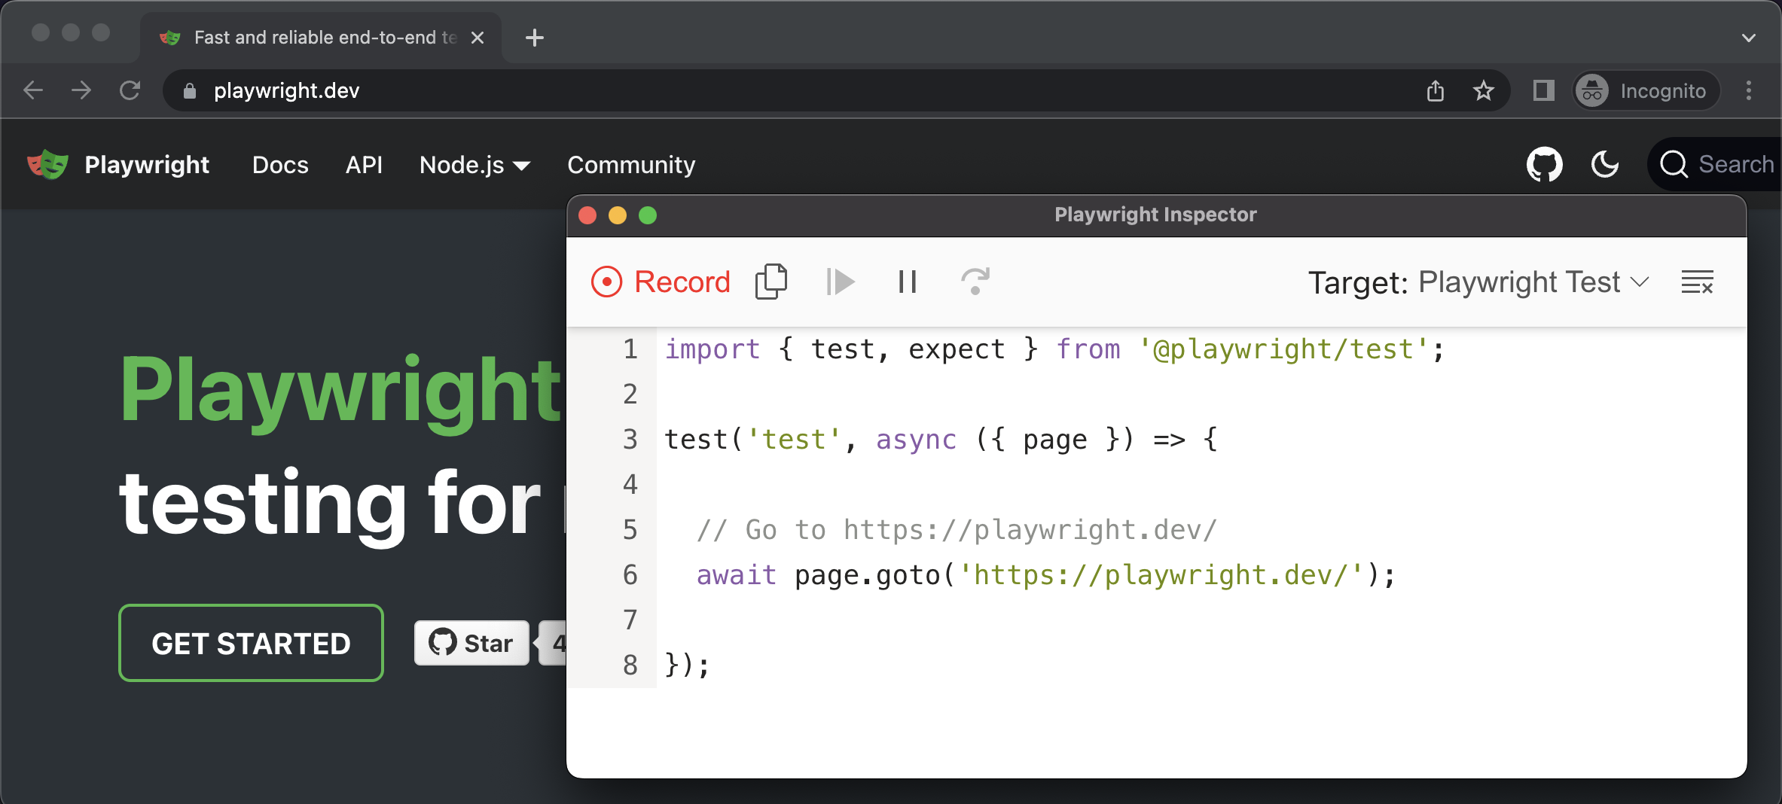Toggle the browser sidebar panel
Viewport: 1782px width, 804px height.
1542,90
